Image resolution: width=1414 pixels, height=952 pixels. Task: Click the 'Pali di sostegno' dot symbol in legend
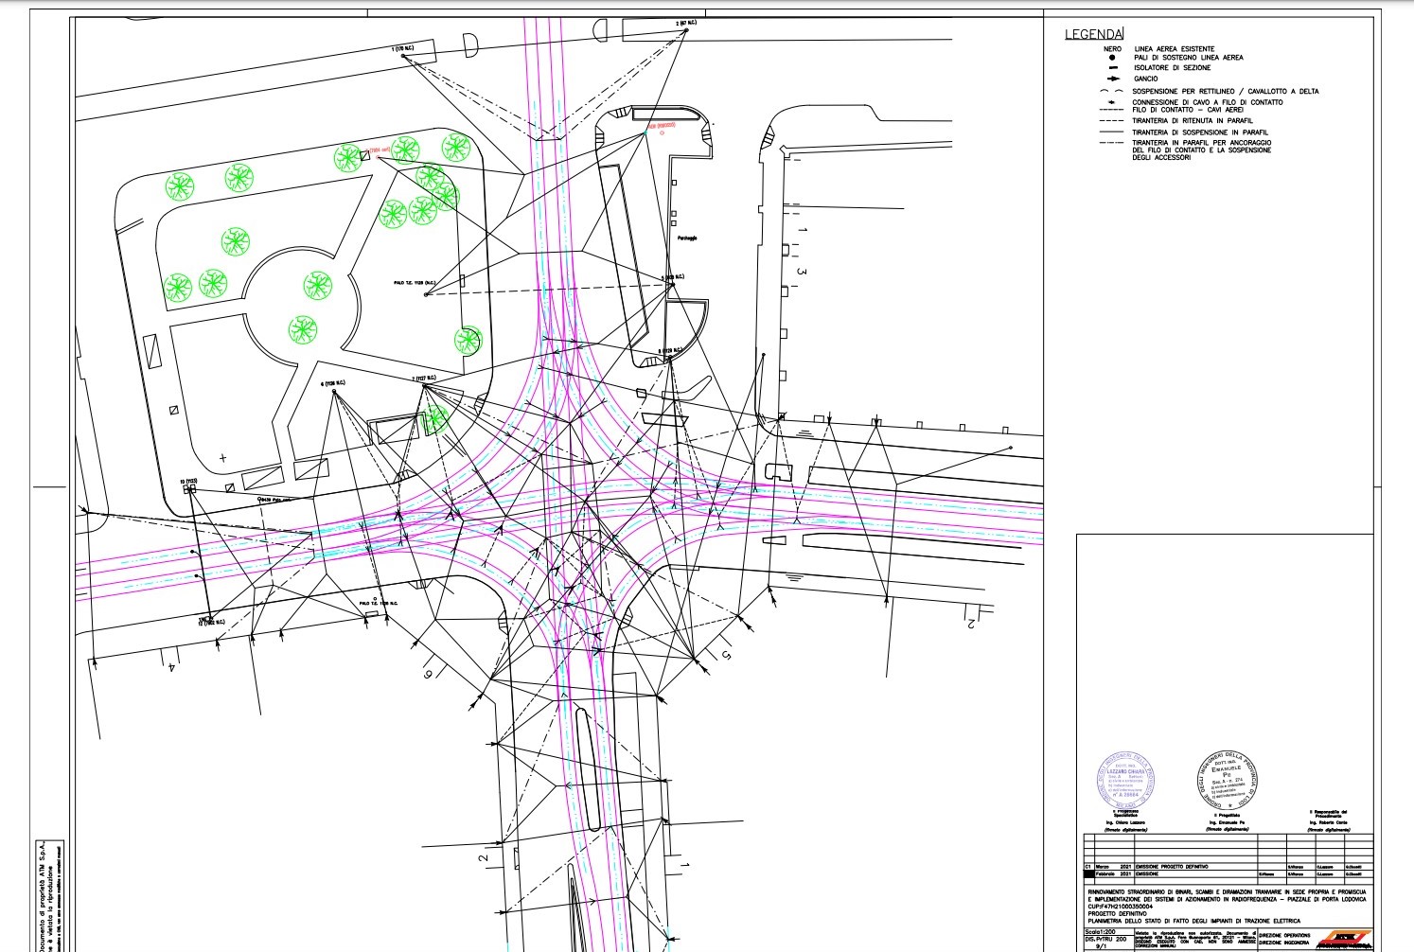point(1112,58)
